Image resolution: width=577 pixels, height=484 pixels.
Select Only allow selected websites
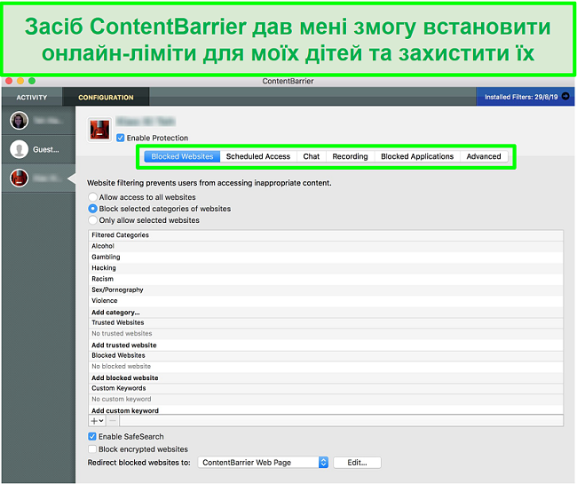92,220
